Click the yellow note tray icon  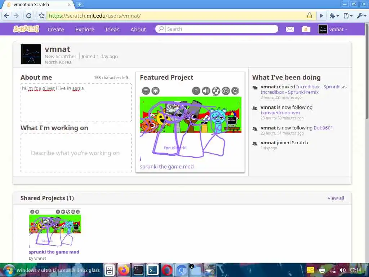tap(310, 270)
